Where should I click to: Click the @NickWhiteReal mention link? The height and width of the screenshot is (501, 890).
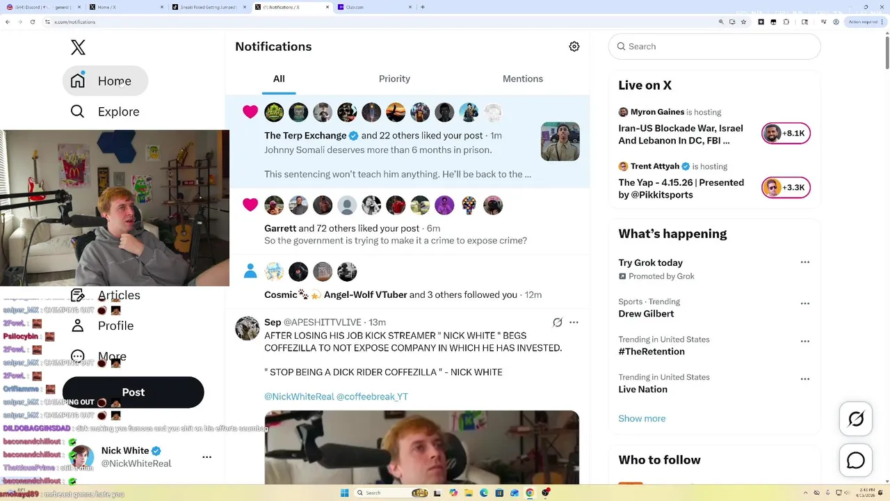click(x=299, y=397)
